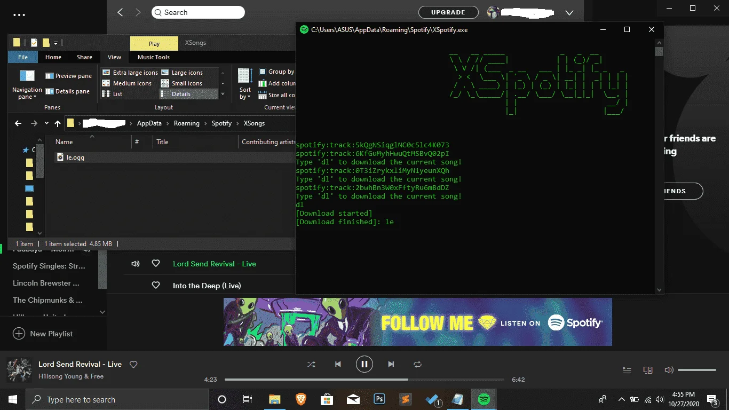729x410 pixels.
Task: Toggle the Preview pane
Action: coord(68,76)
